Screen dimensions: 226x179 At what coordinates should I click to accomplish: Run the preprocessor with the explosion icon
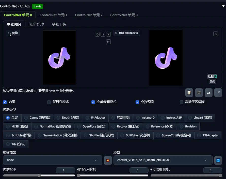click(x=108, y=160)
